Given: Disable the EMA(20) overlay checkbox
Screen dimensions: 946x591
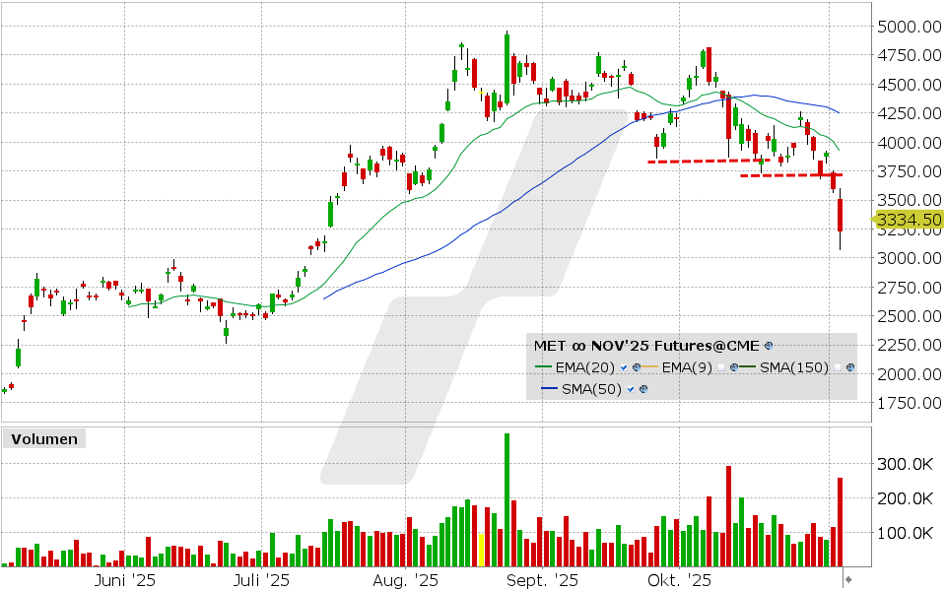Looking at the screenshot, I should [x=624, y=368].
